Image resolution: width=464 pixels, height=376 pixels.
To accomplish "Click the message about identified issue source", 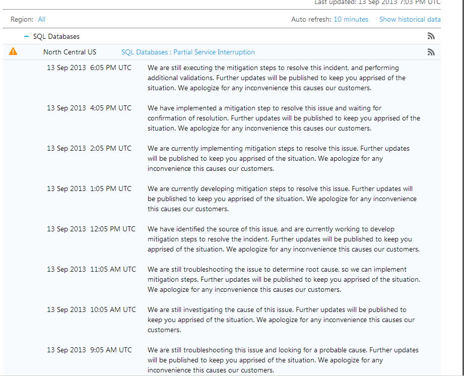I will pos(284,239).
